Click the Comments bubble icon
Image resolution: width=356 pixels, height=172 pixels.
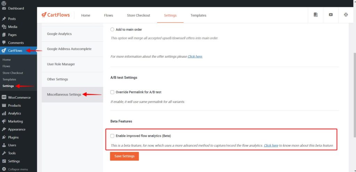(4, 43)
